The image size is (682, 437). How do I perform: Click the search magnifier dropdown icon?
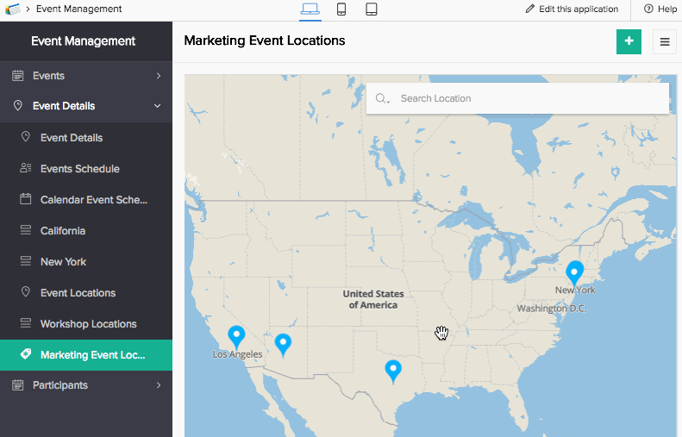click(382, 99)
